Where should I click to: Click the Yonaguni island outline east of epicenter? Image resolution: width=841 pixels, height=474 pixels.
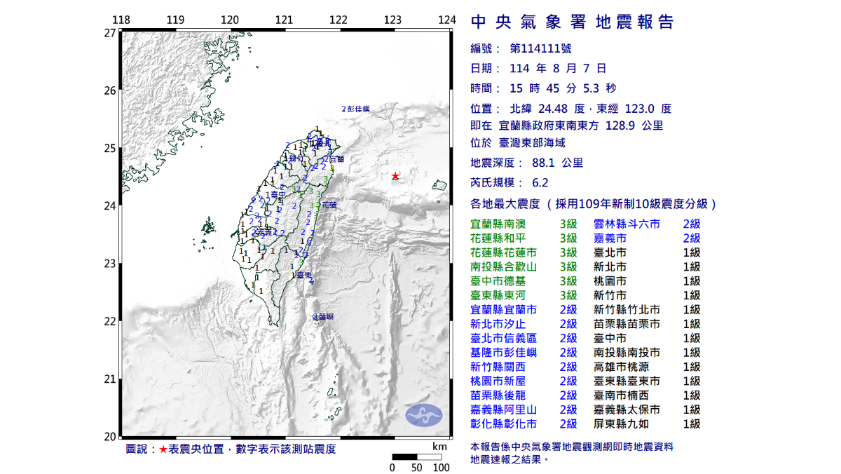[x=441, y=185]
